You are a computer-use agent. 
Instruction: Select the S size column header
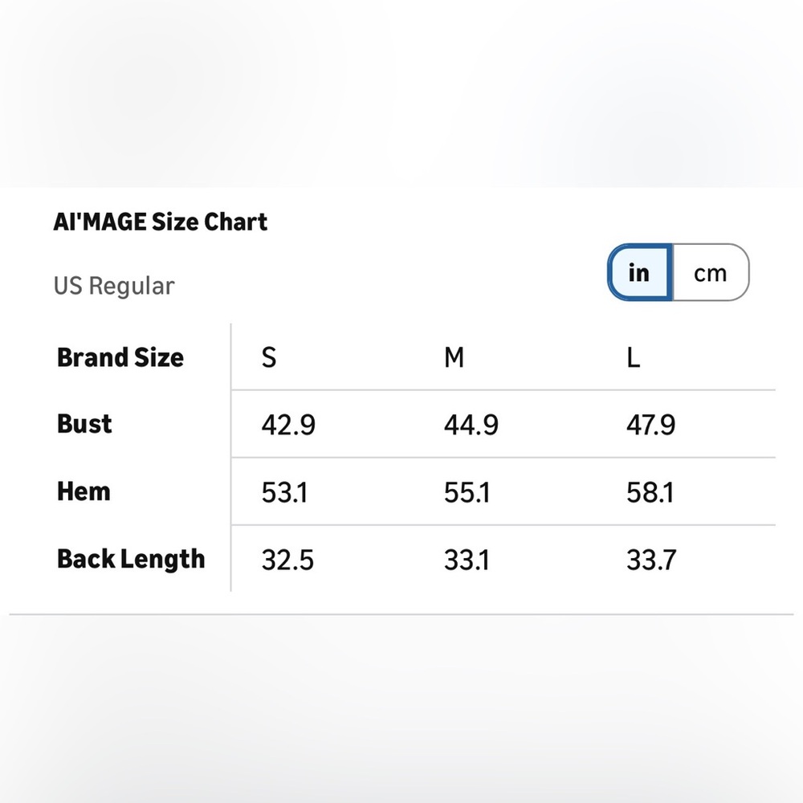269,357
